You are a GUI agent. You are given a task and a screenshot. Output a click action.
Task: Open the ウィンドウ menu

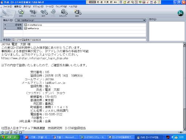click(61, 7)
